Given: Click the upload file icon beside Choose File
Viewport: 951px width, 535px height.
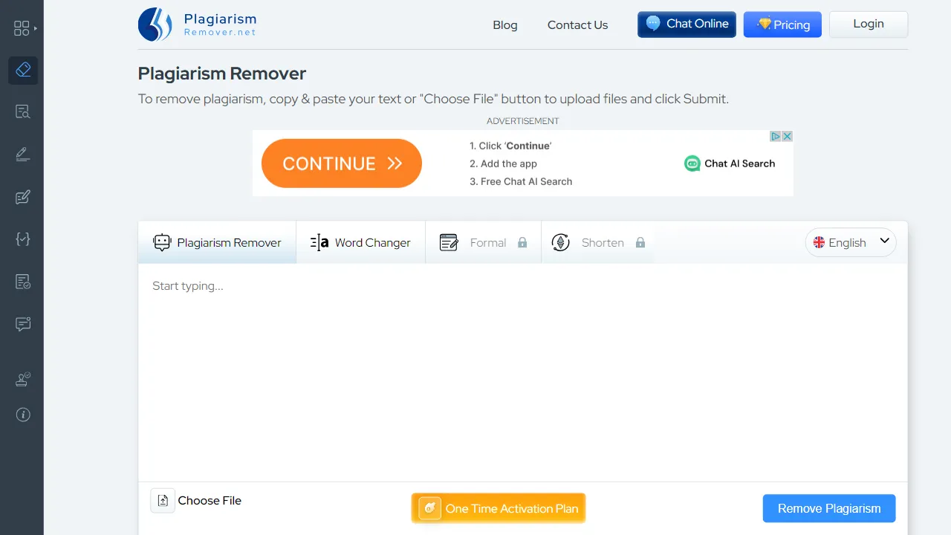Looking at the screenshot, I should tap(163, 501).
